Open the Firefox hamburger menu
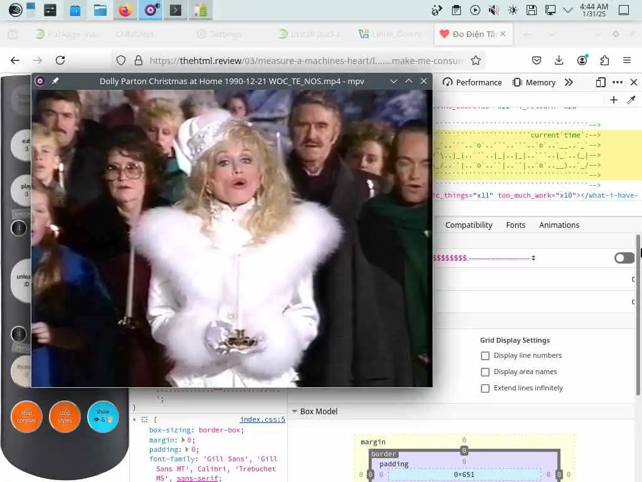The image size is (642, 482). tap(627, 61)
